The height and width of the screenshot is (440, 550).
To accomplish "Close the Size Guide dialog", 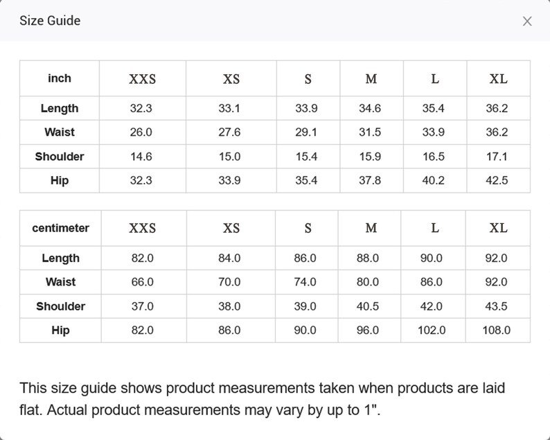I will (x=527, y=21).
